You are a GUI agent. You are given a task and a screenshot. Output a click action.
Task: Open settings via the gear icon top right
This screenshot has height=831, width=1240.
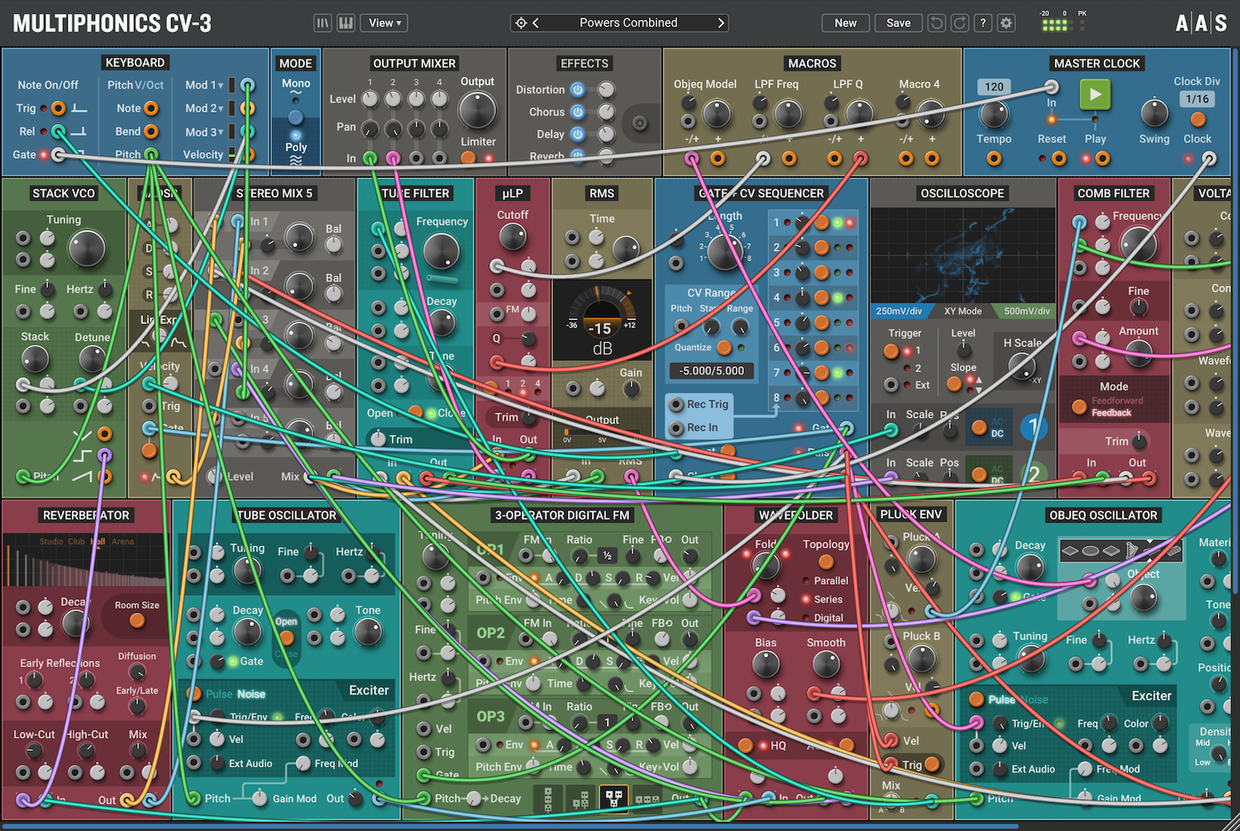1006,23
